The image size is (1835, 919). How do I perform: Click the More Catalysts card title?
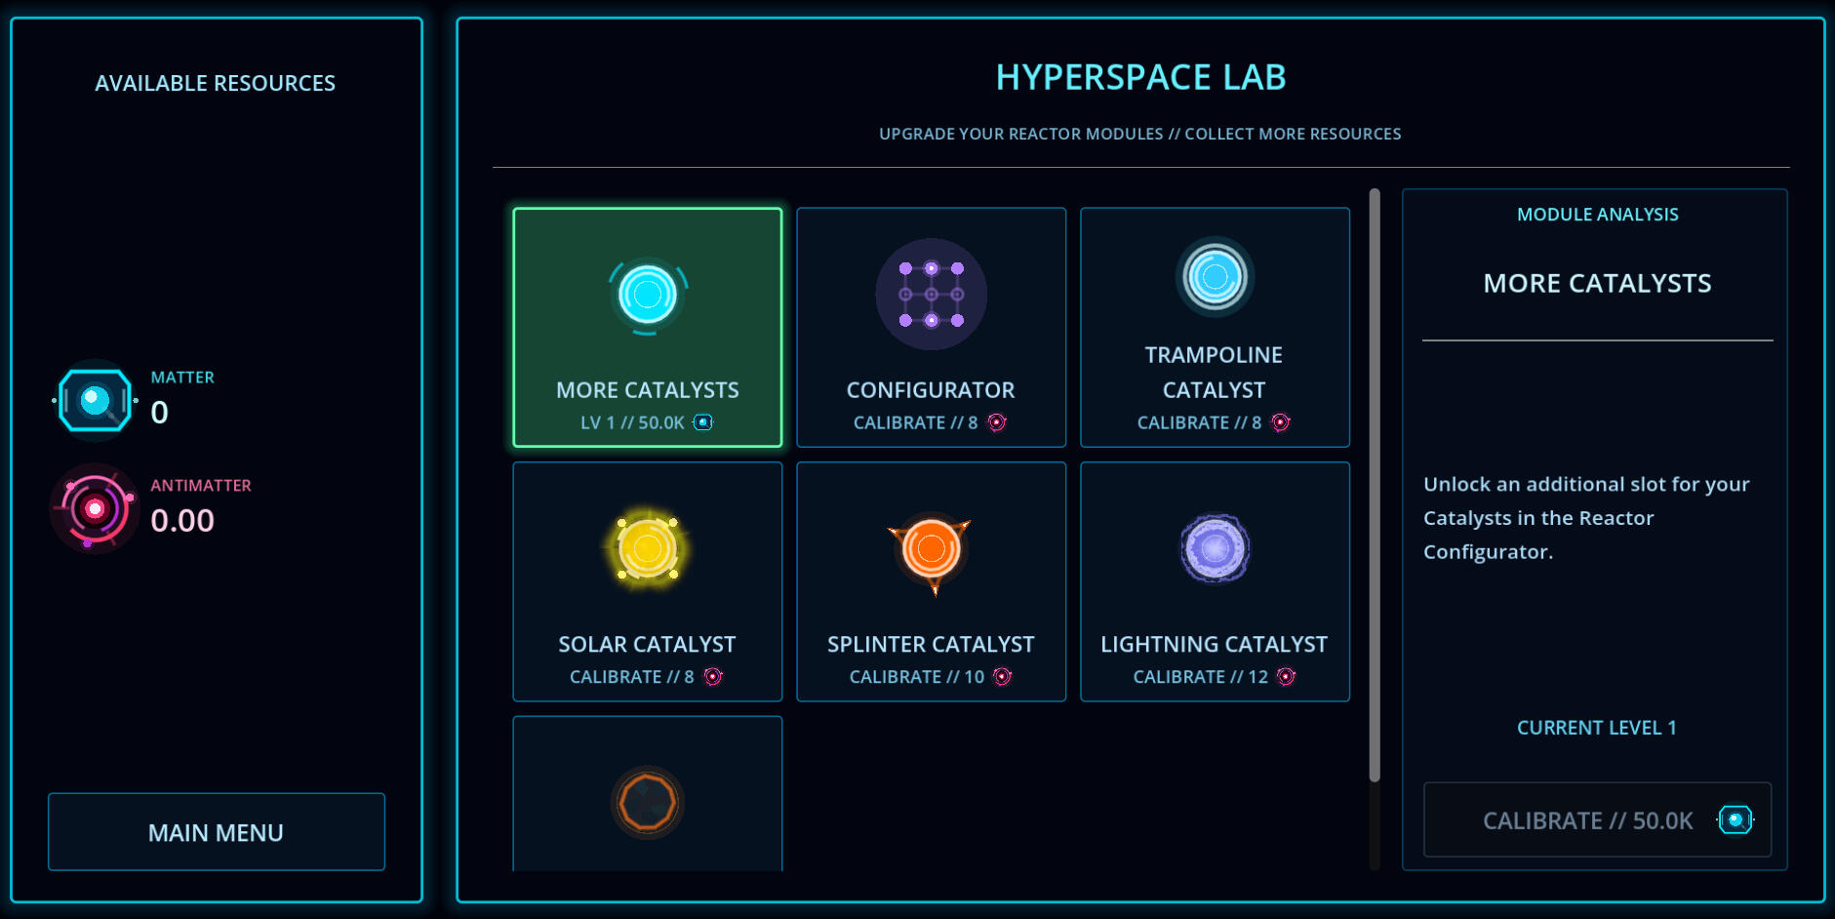(648, 390)
